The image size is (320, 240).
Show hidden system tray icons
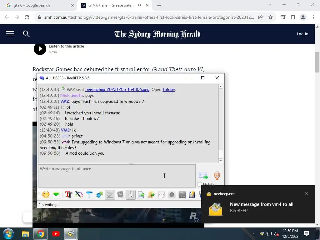(x=254, y=234)
